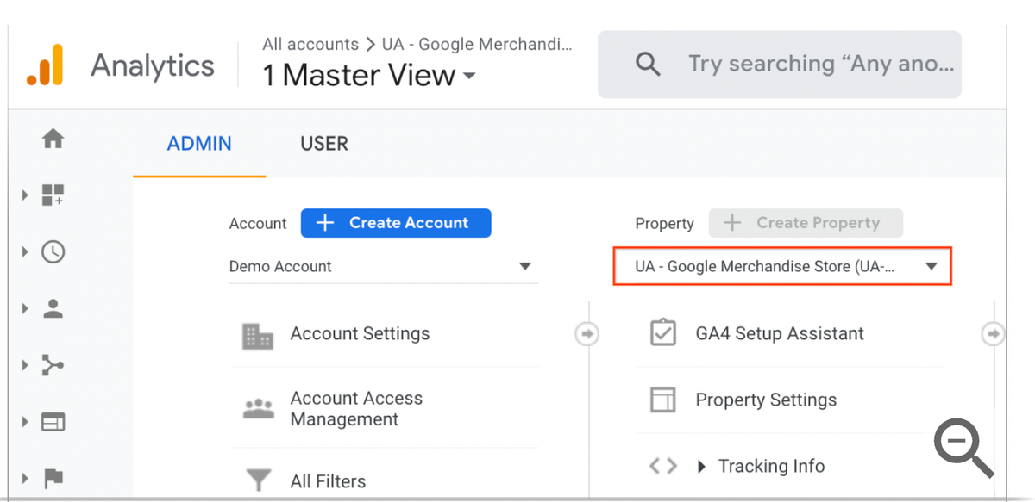This screenshot has height=502, width=1035.
Task: Expand the Behavior sidebar section arrow
Action: click(25, 422)
